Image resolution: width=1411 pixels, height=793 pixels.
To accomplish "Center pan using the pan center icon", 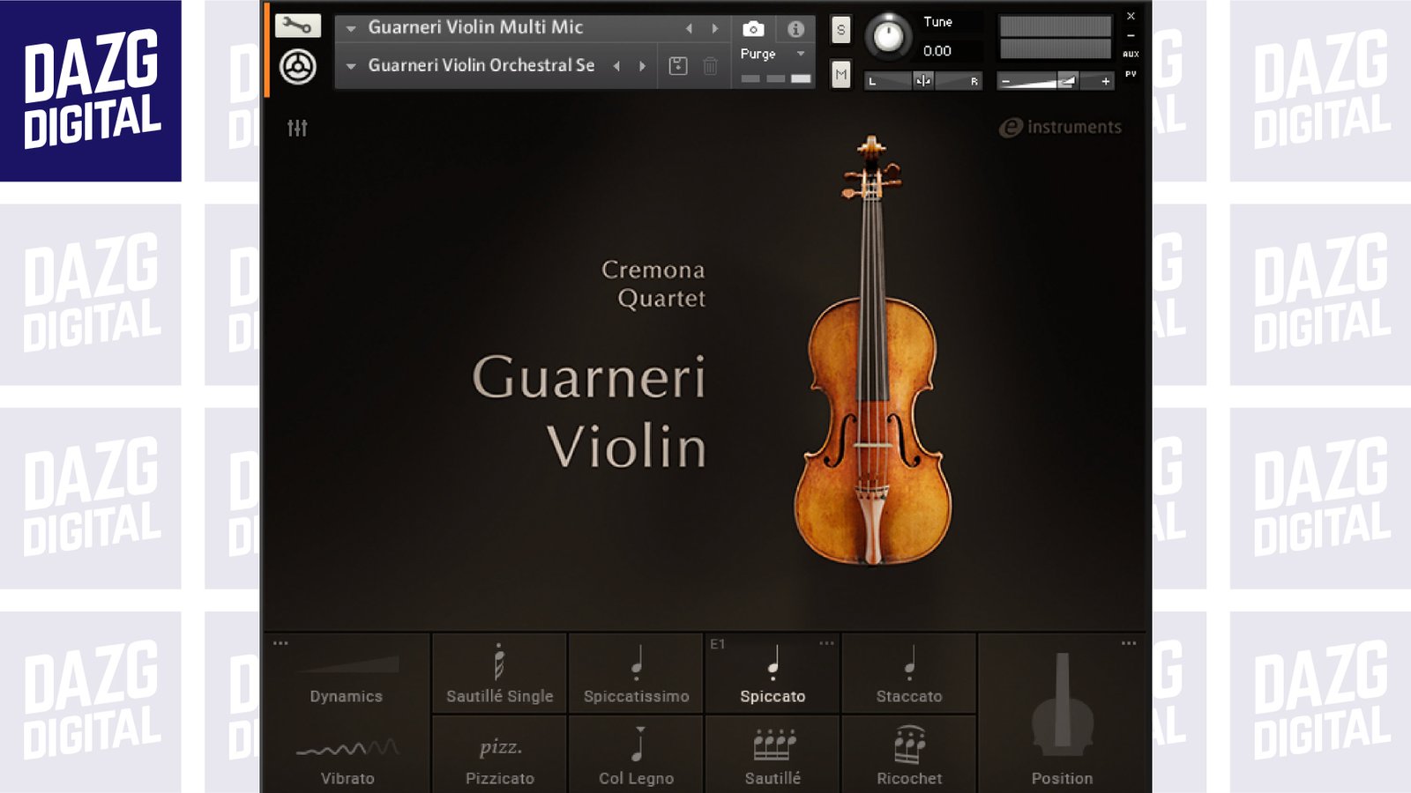I will click(922, 81).
